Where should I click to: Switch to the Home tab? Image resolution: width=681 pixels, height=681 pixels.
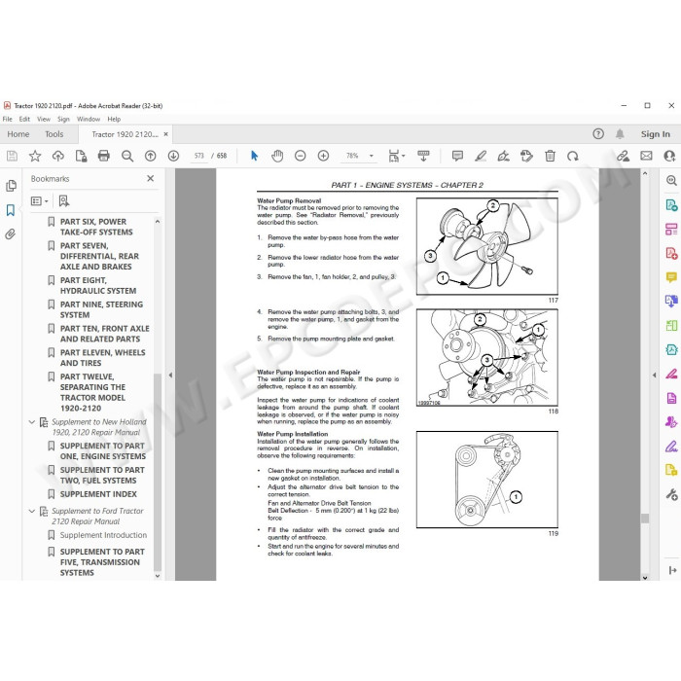(18, 134)
